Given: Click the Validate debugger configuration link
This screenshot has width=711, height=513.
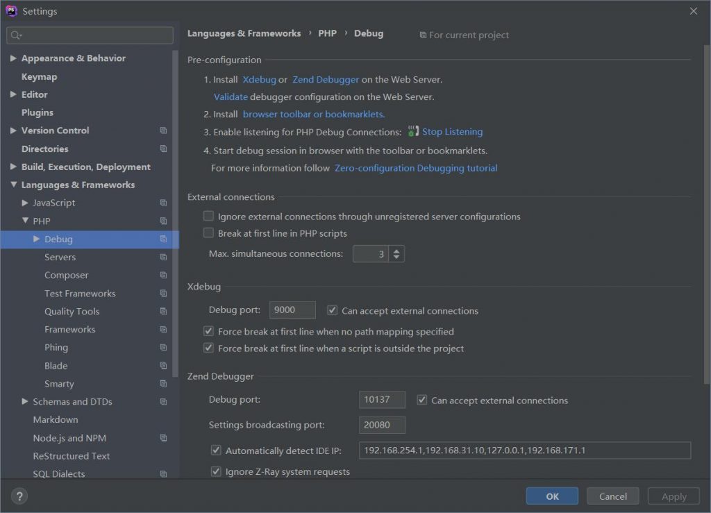Looking at the screenshot, I should [x=231, y=96].
